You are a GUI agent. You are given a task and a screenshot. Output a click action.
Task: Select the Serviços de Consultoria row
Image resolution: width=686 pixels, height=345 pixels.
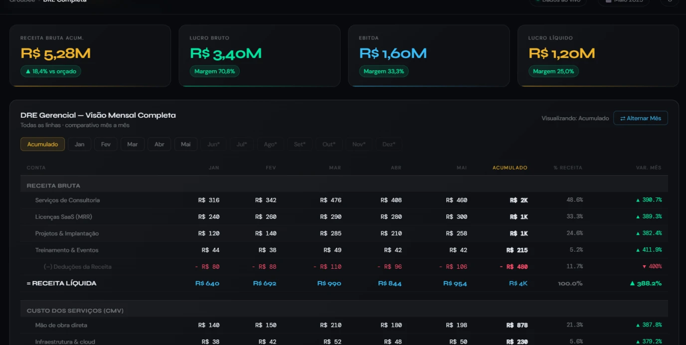point(344,200)
